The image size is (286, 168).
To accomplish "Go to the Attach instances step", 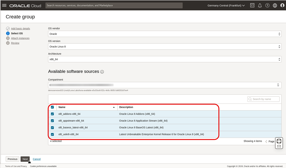I will 20,38.
